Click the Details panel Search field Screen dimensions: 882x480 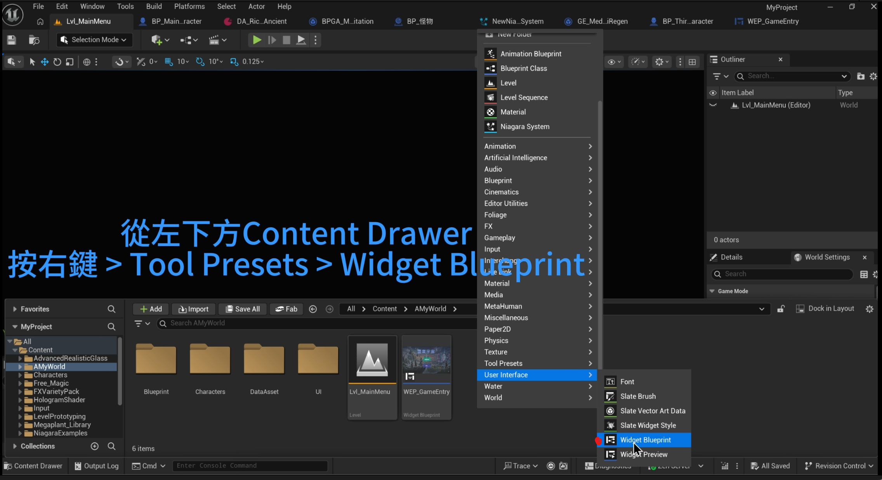(x=782, y=274)
